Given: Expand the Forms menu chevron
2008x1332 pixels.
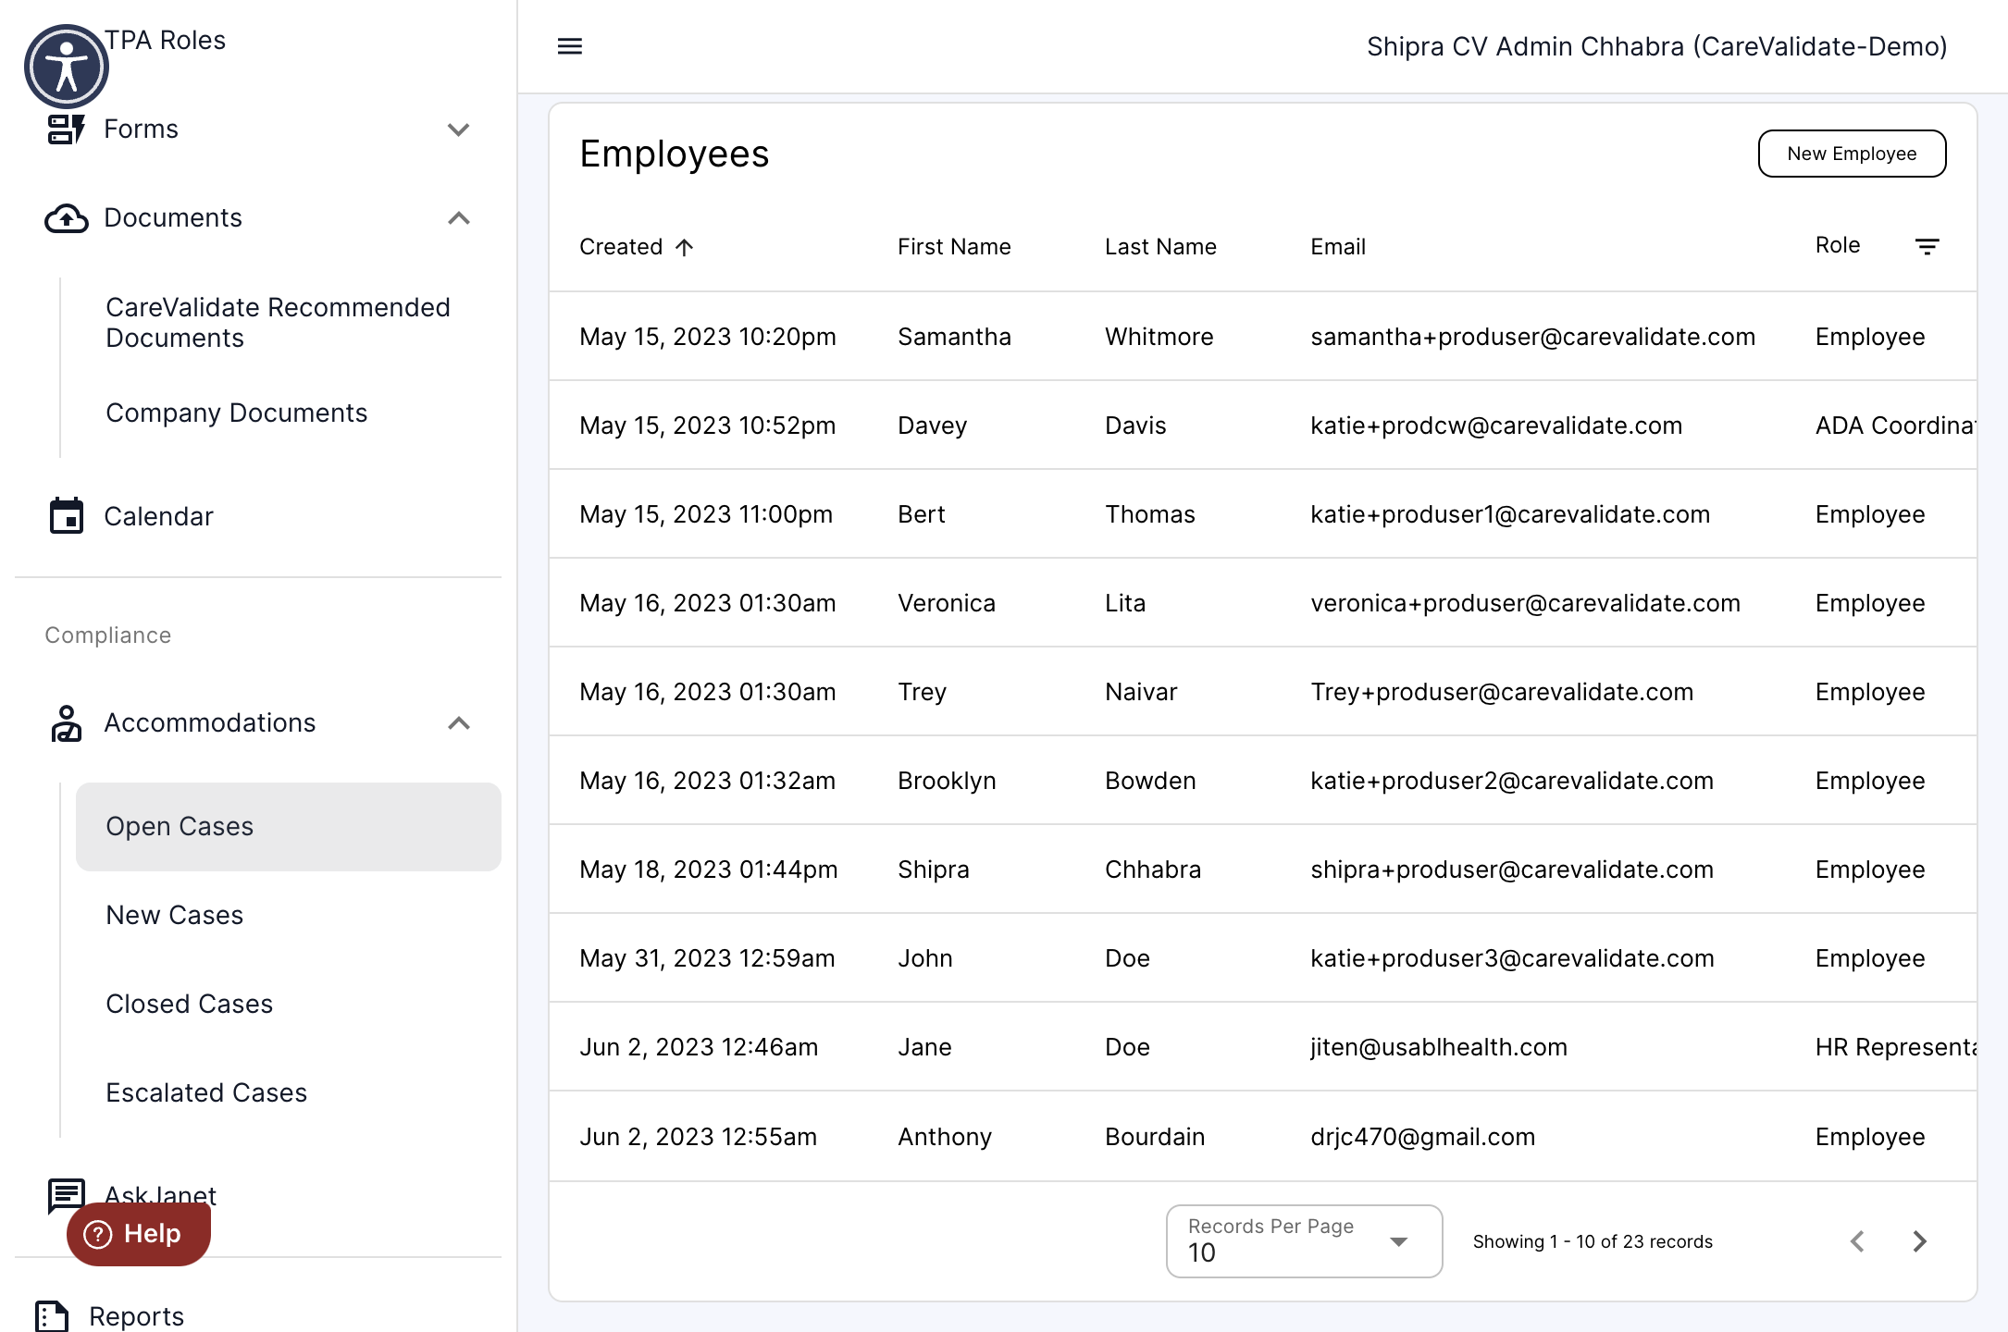Looking at the screenshot, I should pos(459,129).
